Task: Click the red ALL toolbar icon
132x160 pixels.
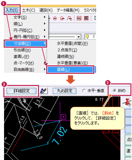Action: 79,18
